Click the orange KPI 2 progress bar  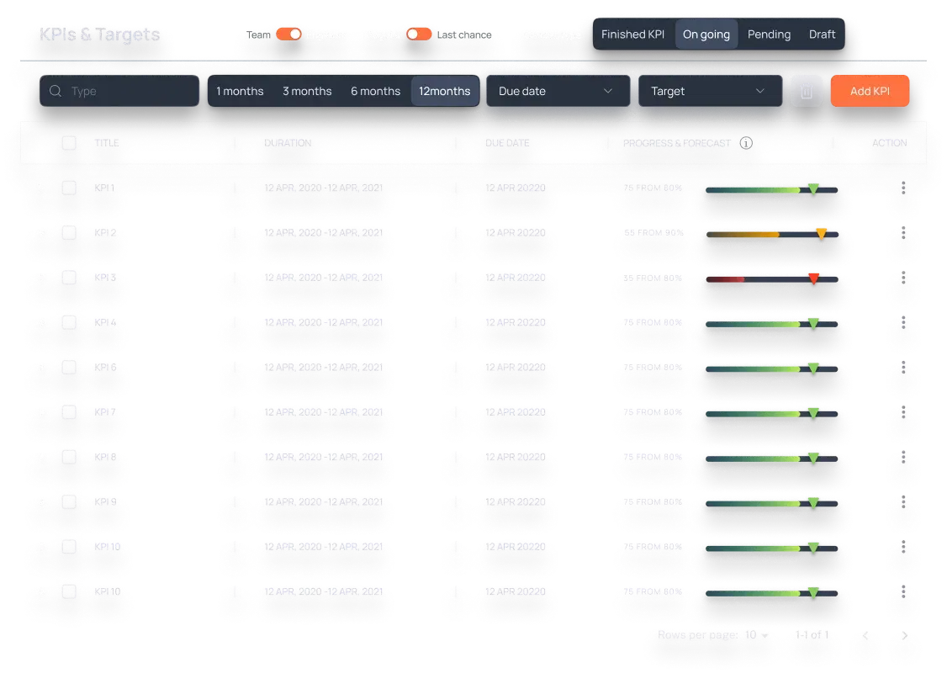click(x=772, y=235)
